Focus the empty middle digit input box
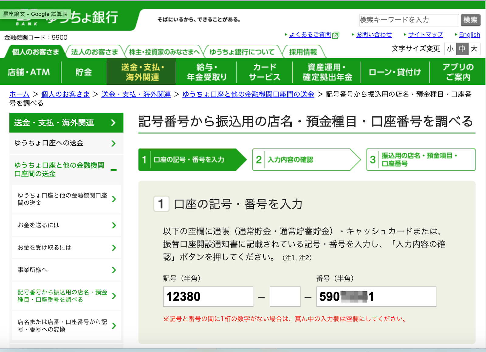 point(285,297)
